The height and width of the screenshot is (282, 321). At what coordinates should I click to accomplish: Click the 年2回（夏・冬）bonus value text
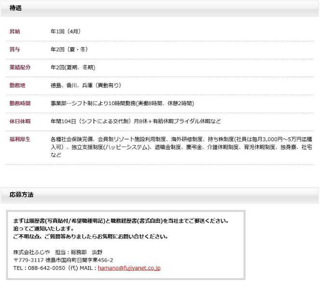69,50
